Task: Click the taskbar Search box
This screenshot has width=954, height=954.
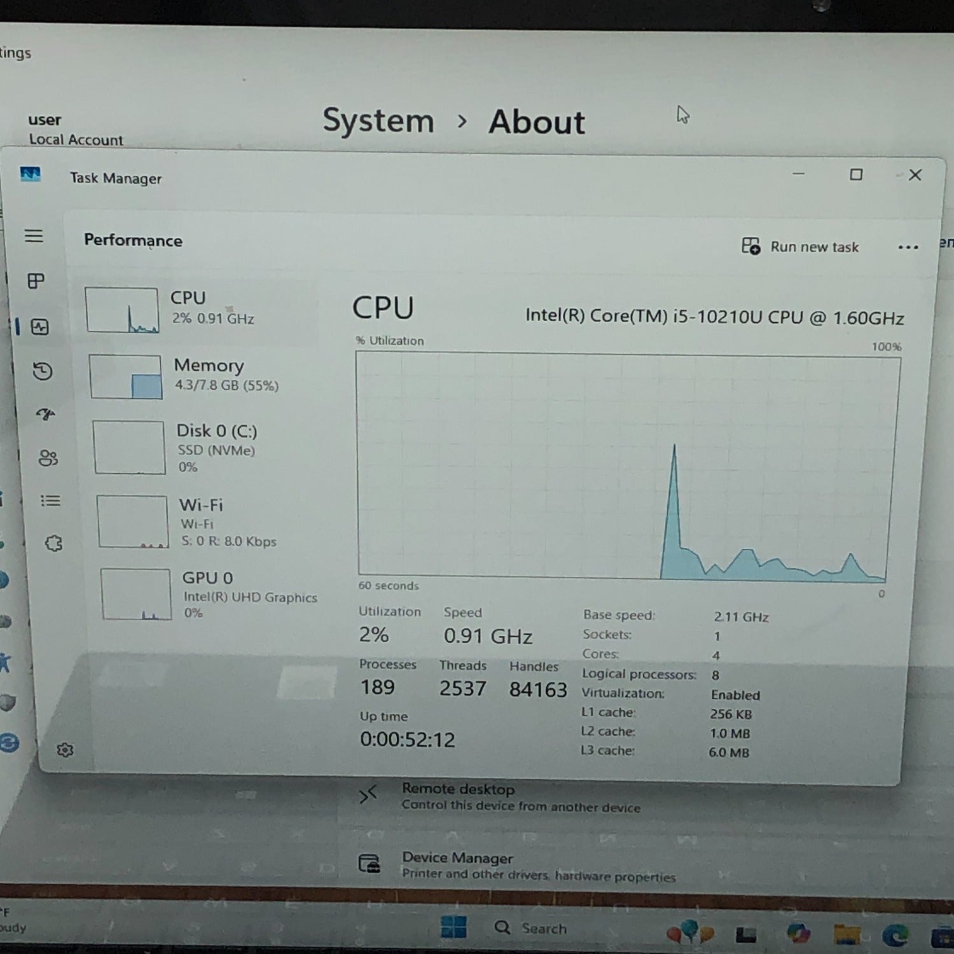Action: click(x=531, y=928)
